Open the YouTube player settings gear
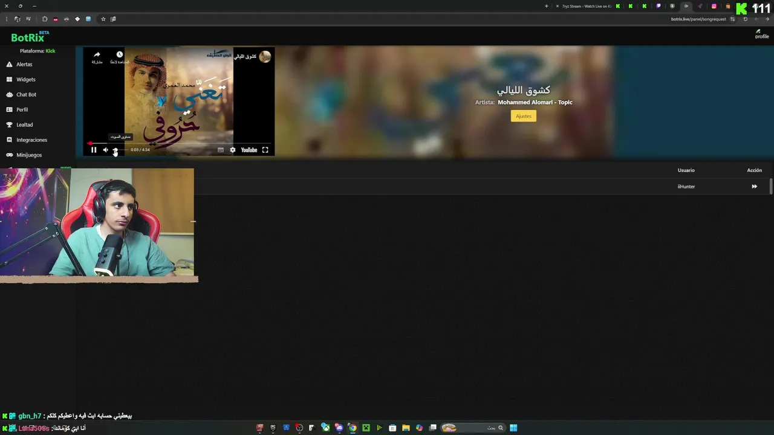This screenshot has width=774, height=435. click(x=233, y=150)
